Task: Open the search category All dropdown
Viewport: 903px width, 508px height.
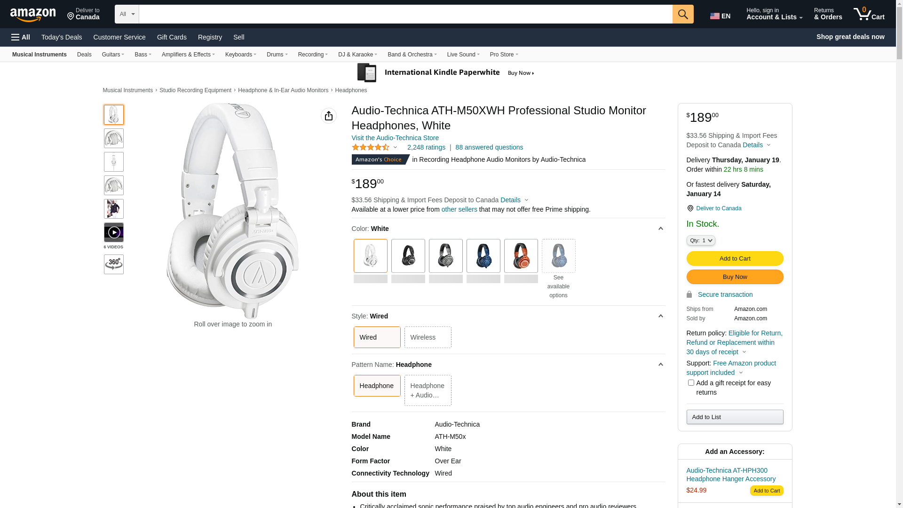Action: [127, 14]
